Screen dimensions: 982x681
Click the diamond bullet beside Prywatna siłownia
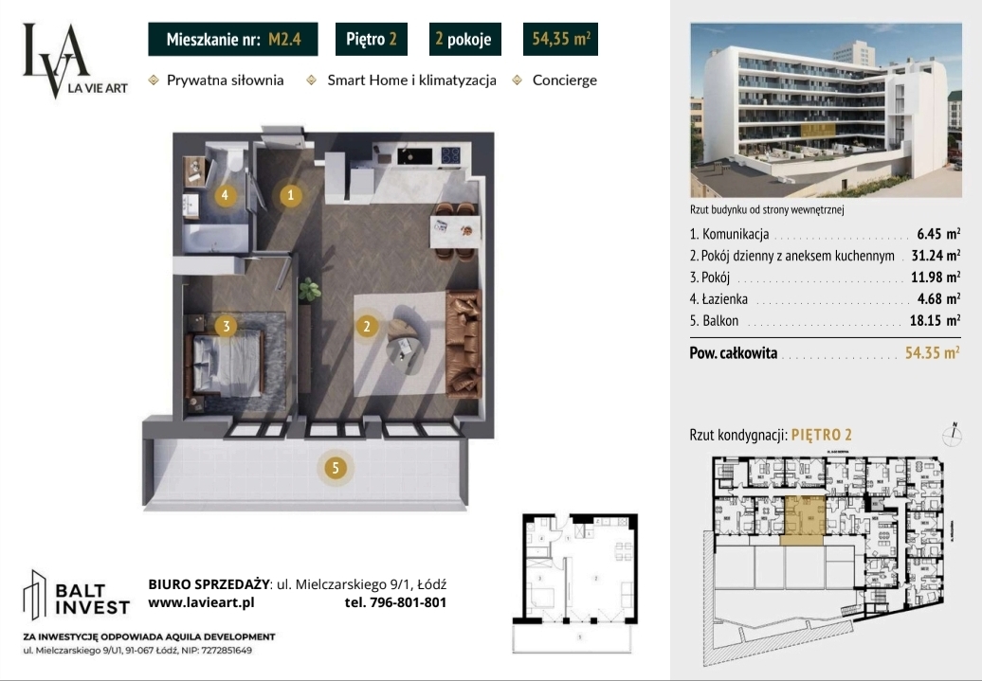(x=154, y=81)
